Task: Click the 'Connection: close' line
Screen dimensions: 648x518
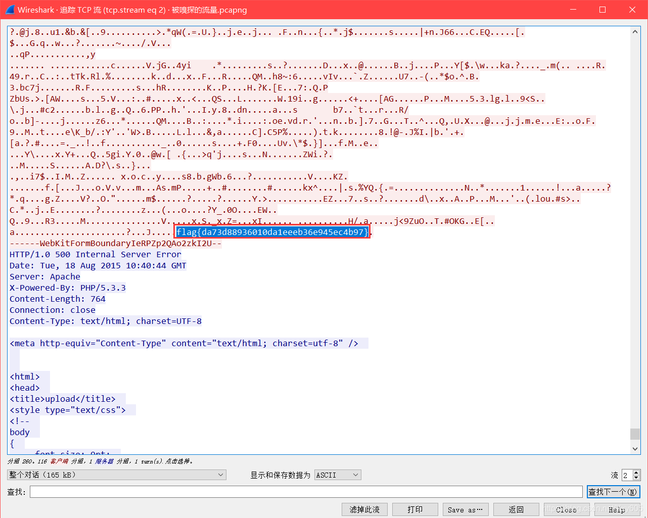Action: click(x=53, y=310)
